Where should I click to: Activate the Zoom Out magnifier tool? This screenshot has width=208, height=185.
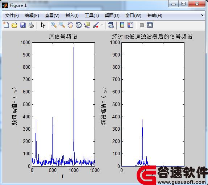(x=62, y=25)
